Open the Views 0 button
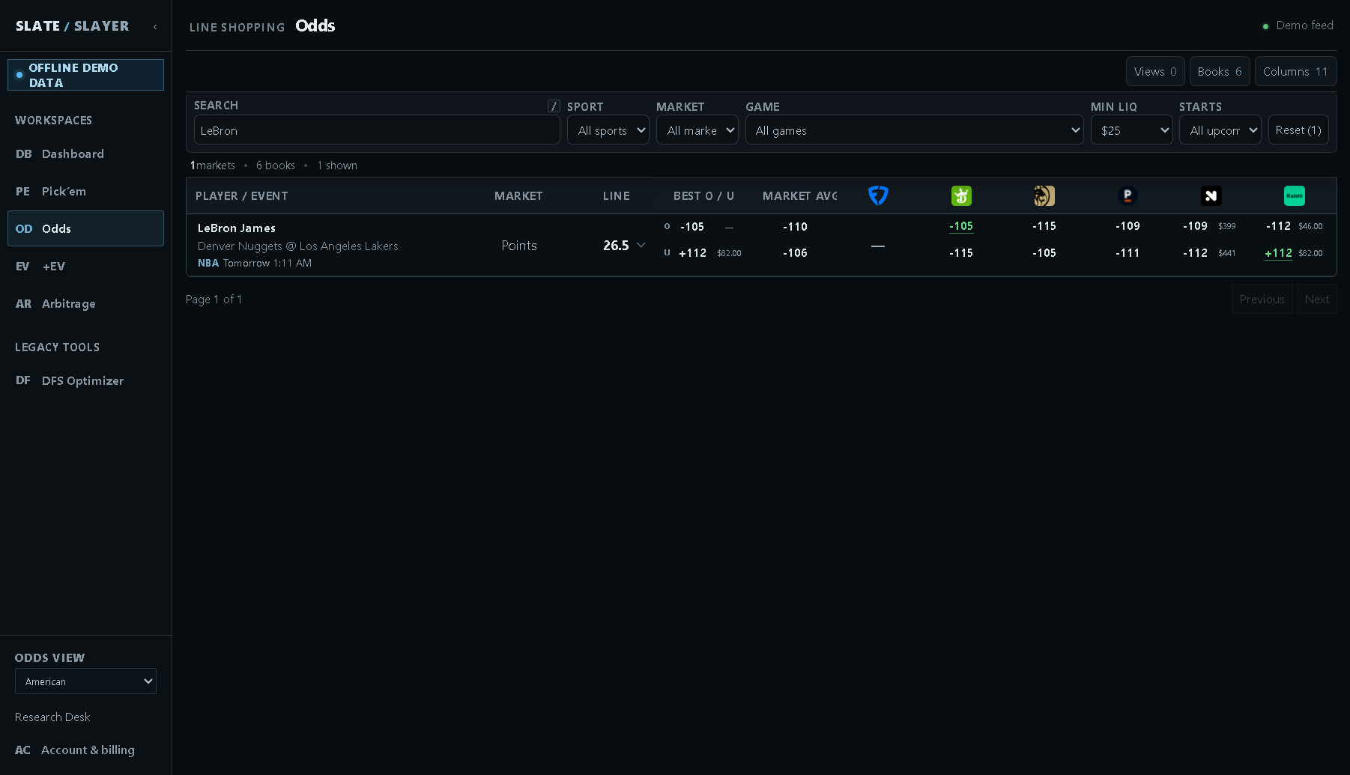 click(1155, 72)
